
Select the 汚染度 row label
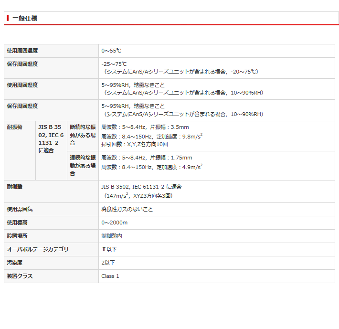14,263
